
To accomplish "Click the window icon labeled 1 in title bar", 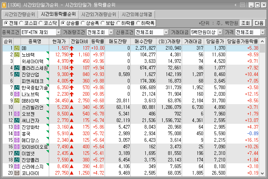I will (4, 5).
